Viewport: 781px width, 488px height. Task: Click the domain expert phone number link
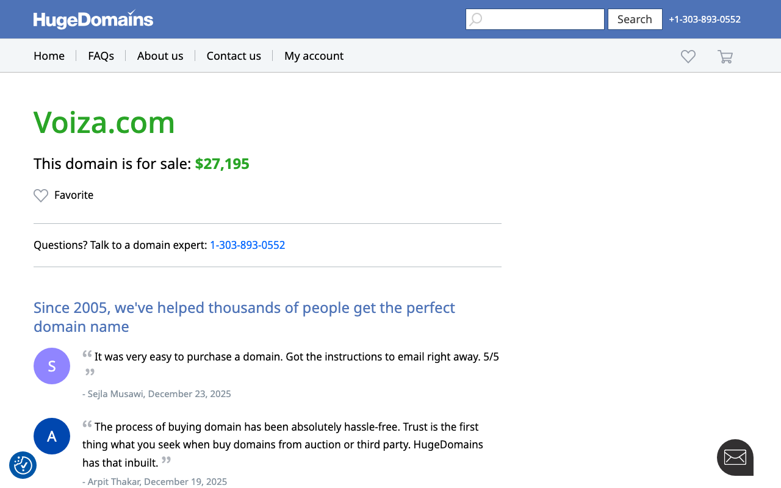tap(247, 245)
